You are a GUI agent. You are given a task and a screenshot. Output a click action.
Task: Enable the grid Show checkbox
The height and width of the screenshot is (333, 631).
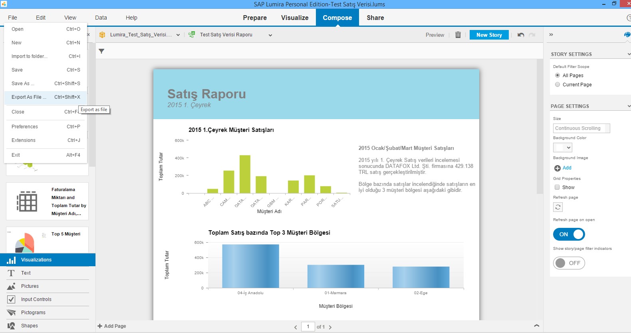tap(557, 187)
